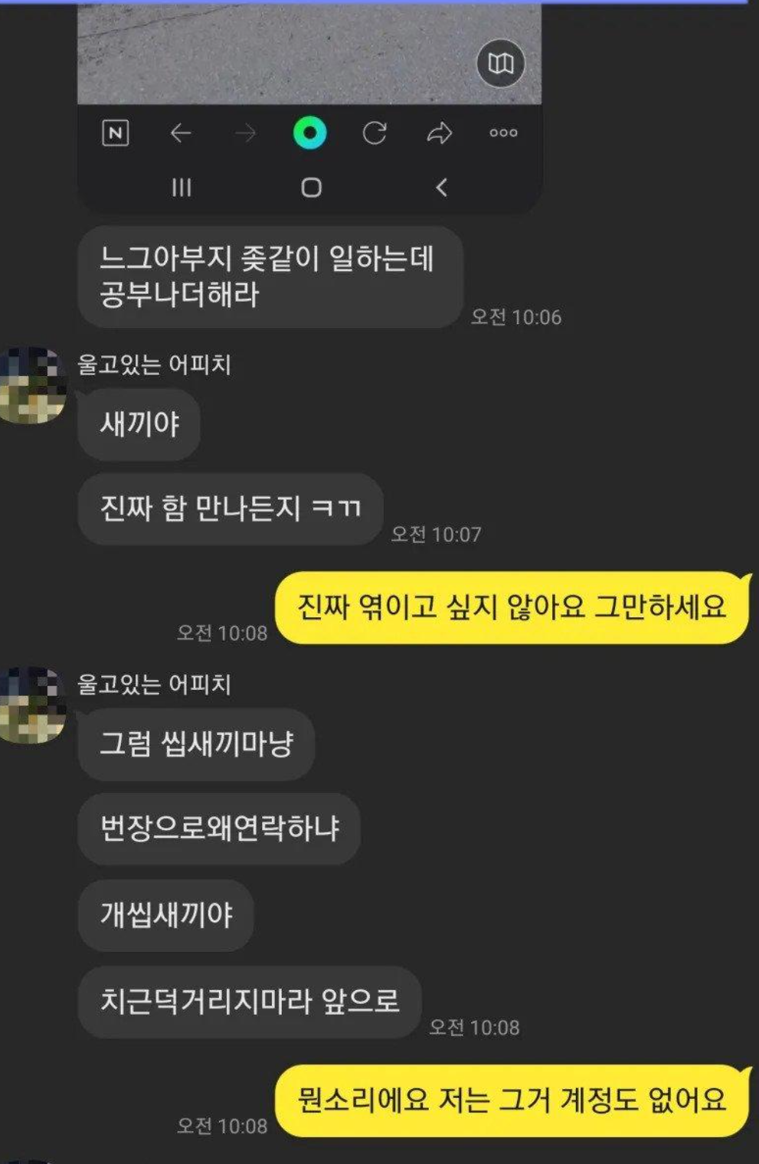Screen dimensions: 759x1164
Task: Open recent apps with three-line nav button
Action: (x=182, y=188)
